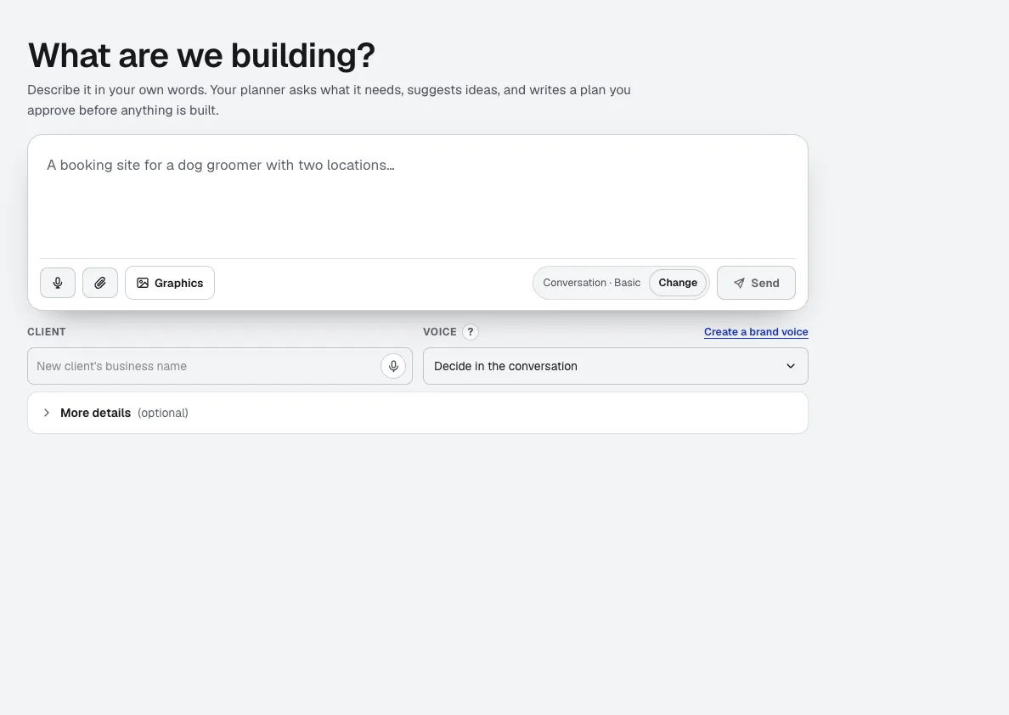Open the Graphics options
Screen dimensions: 1009x715
coord(170,283)
